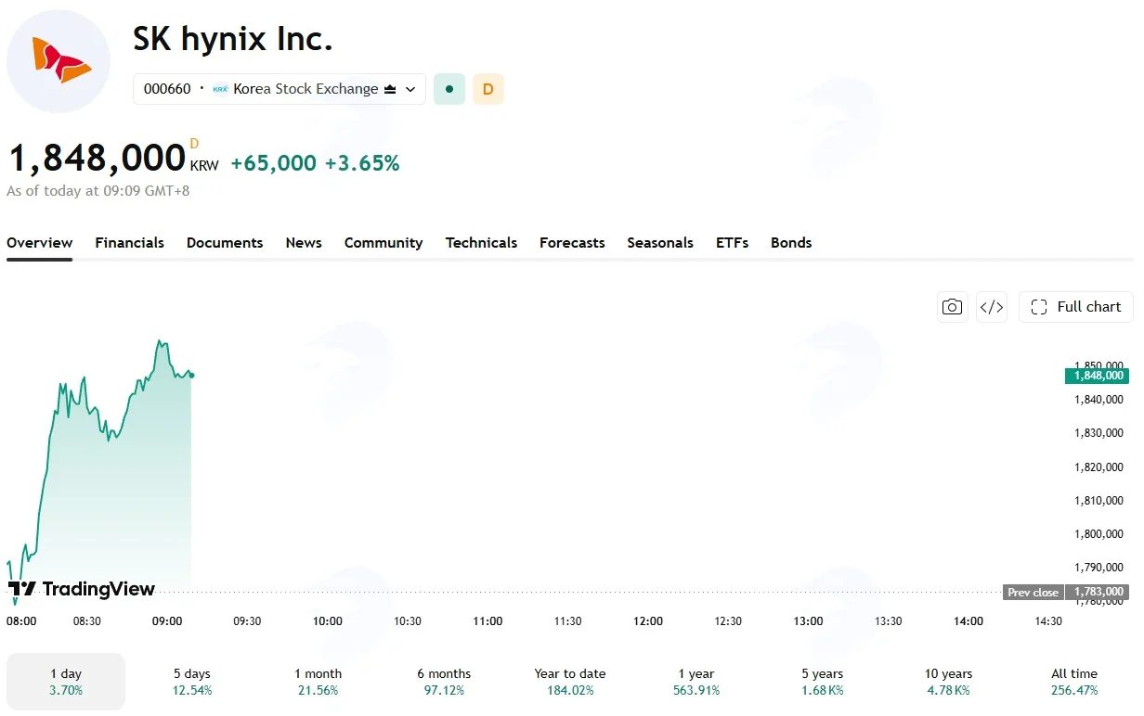This screenshot has height=716, width=1144.
Task: Click the Prev close price label
Action: point(1033,592)
